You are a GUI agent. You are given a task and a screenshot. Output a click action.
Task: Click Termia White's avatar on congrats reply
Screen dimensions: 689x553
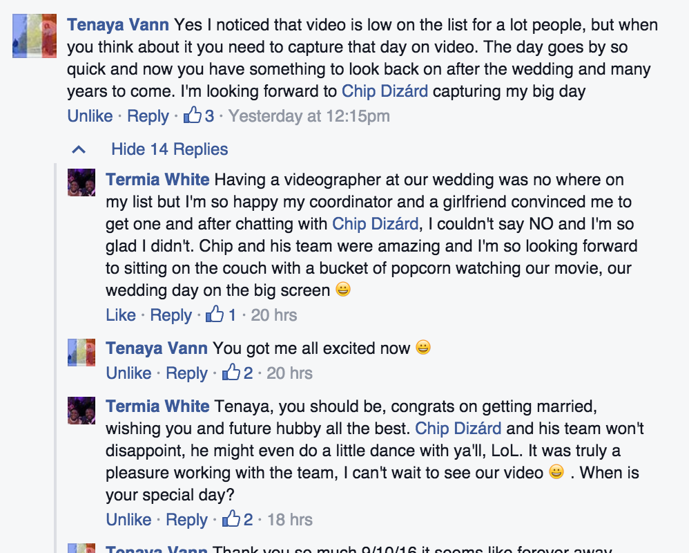pos(81,410)
